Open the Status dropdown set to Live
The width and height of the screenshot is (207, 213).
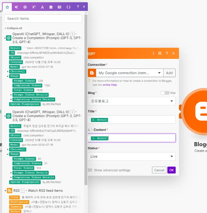point(132,157)
